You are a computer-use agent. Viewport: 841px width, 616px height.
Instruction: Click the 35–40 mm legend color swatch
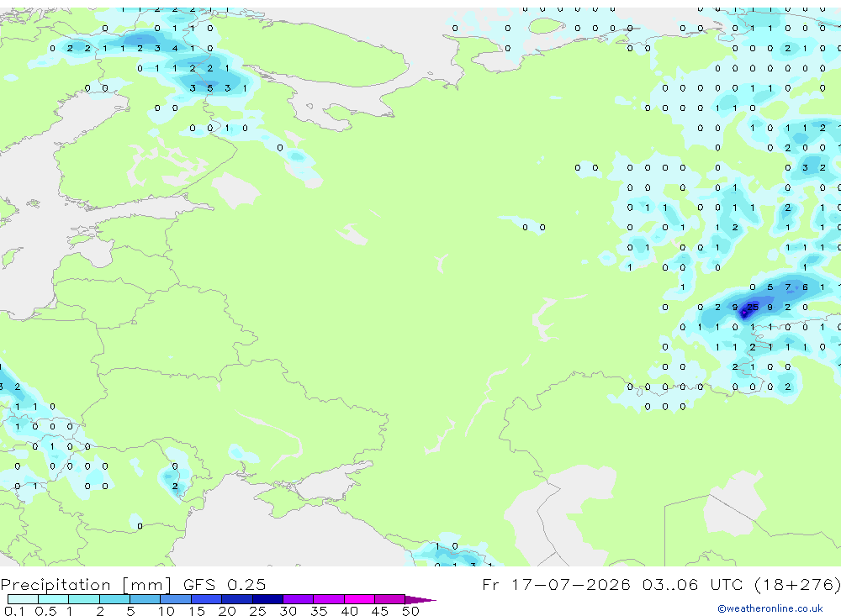[329, 599]
